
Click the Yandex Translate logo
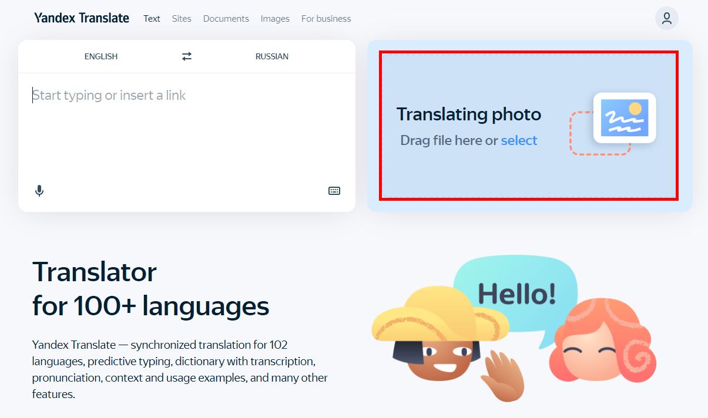[x=82, y=18]
